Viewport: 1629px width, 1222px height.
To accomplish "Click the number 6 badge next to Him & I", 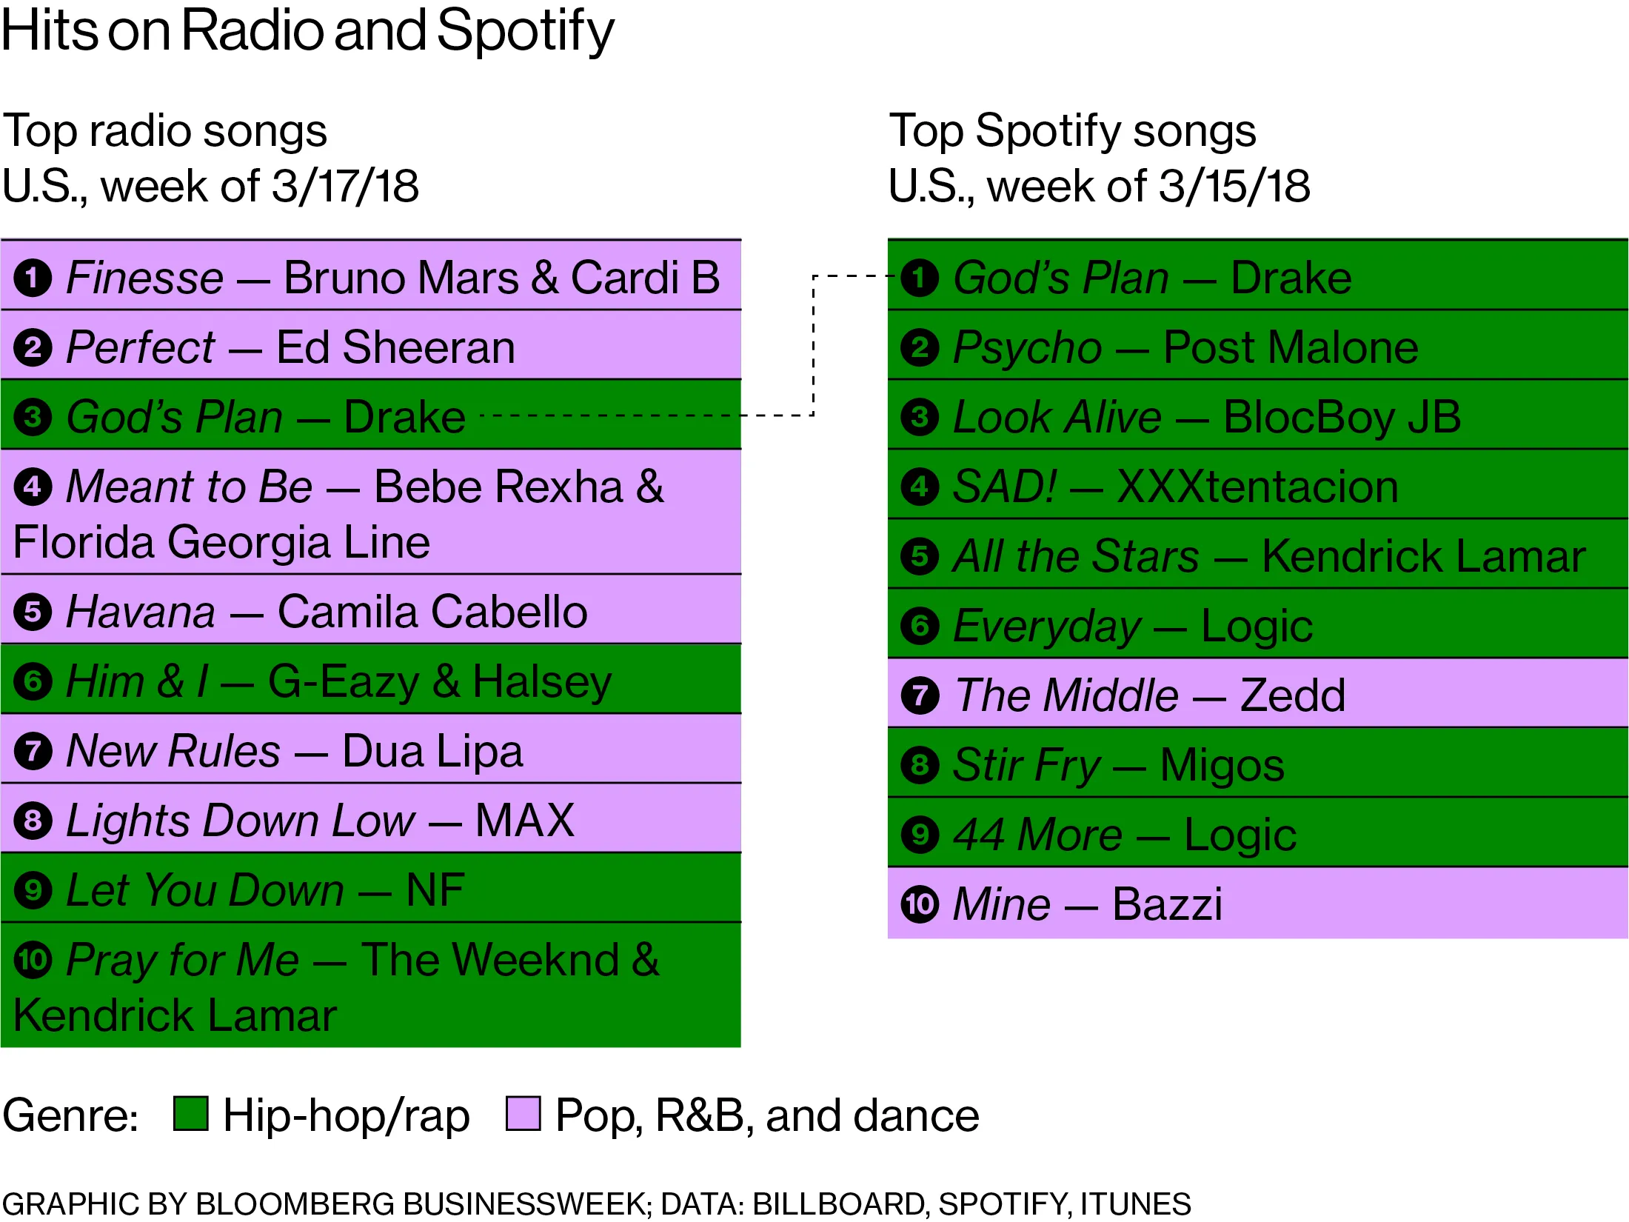I will click(33, 681).
